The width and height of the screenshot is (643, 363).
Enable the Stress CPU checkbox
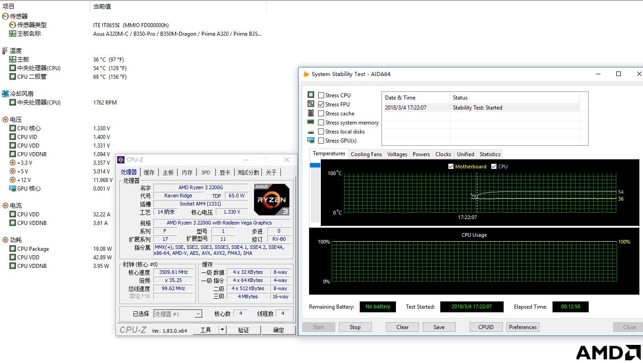tap(321, 95)
